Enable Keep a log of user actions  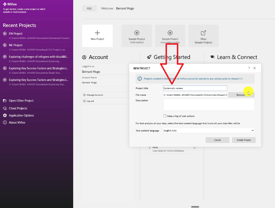[x=165, y=116]
